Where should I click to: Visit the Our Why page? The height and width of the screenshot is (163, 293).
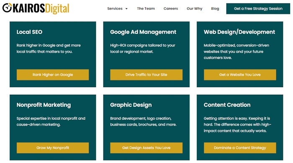[194, 9]
